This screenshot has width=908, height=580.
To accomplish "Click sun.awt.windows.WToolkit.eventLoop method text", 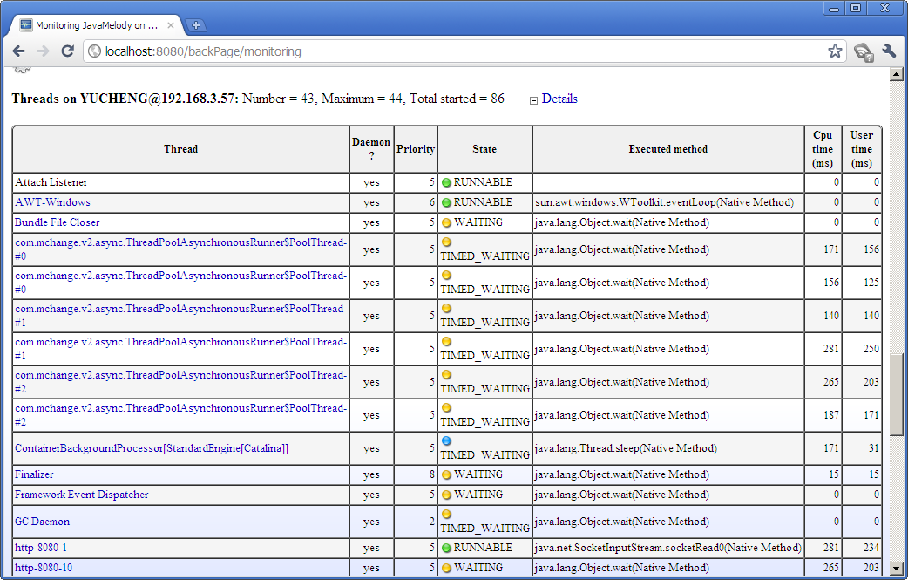I will tap(664, 202).
